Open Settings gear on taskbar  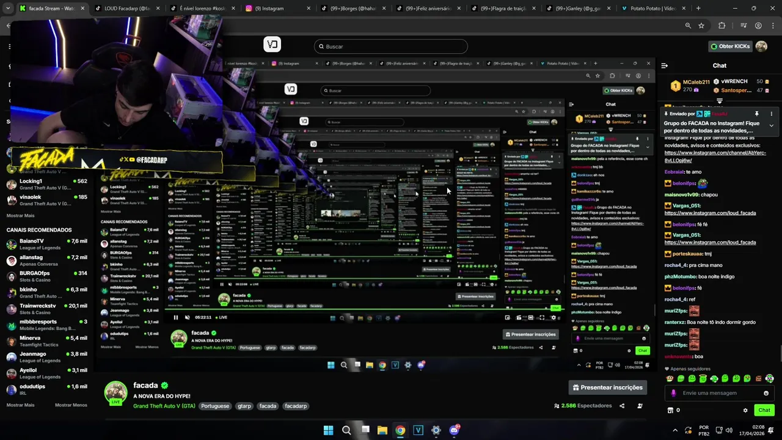436,430
